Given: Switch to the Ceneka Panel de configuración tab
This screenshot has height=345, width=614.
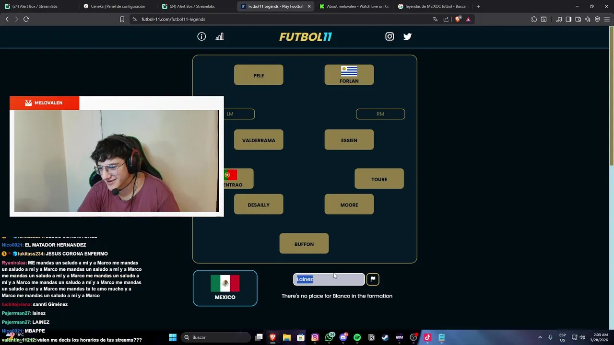Looking at the screenshot, I should point(118,6).
